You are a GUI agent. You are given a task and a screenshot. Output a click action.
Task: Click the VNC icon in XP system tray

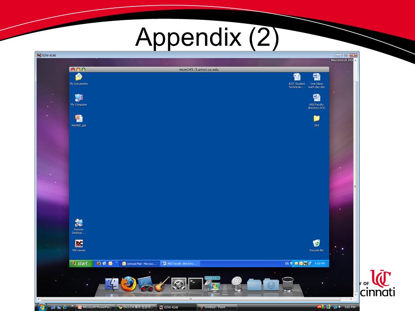(306, 263)
